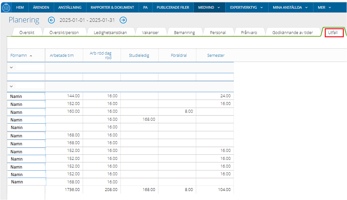Open the Medvind dropdown menu
This screenshot has width=347, height=200.
coord(209,7)
